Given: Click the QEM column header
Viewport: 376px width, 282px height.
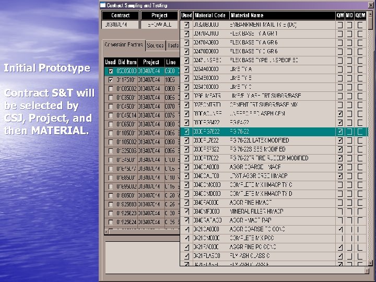Looking at the screenshot, I should pos(360,16).
